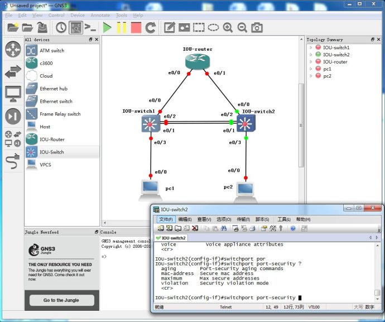Click the IOU-router node on canvas
385x322 pixels.
(x=198, y=61)
